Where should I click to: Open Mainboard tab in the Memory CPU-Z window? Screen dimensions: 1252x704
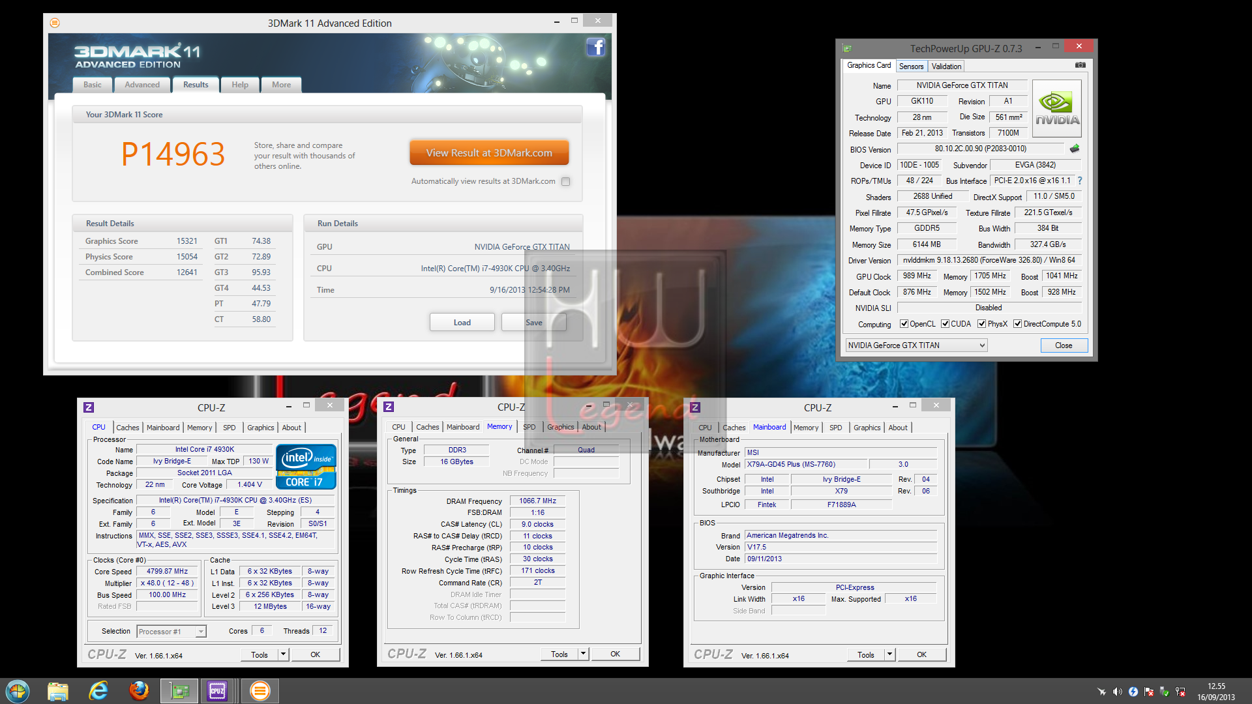463,427
